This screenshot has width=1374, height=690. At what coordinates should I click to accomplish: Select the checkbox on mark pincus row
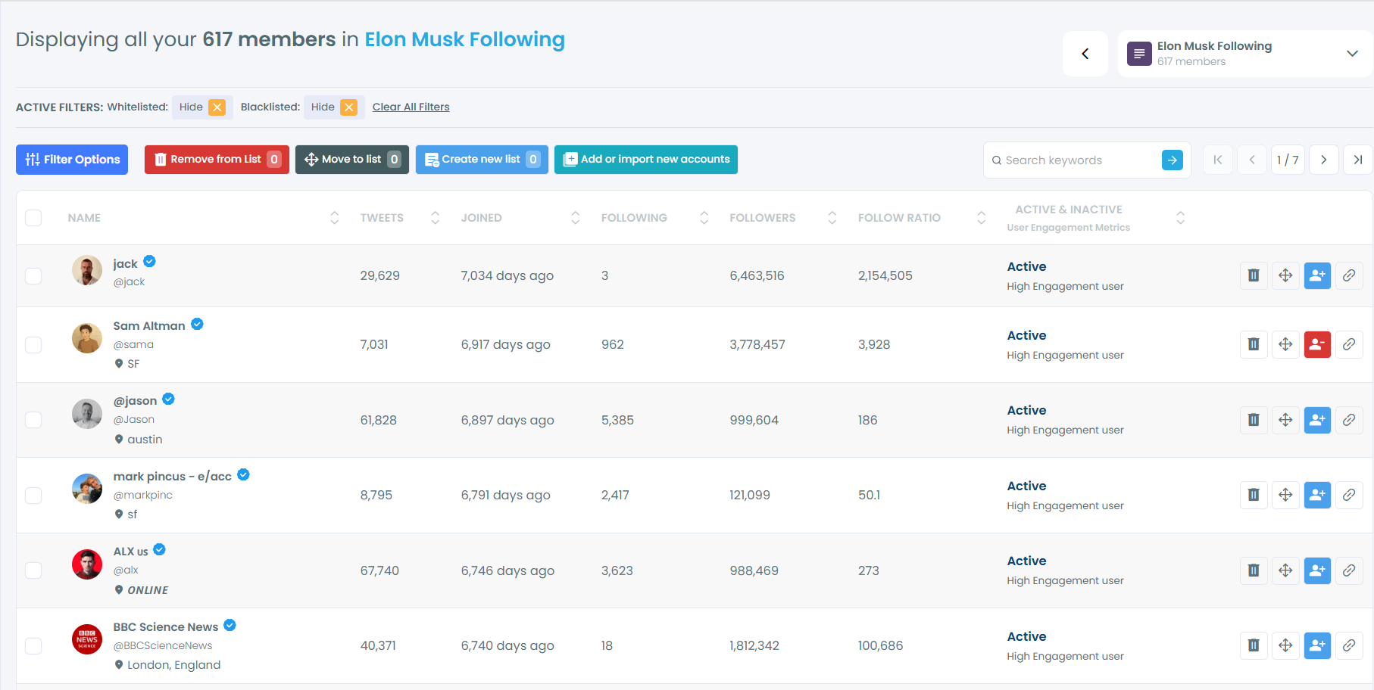pyautogui.click(x=33, y=496)
